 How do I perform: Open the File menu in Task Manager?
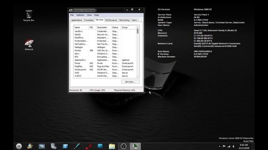coord(72,15)
